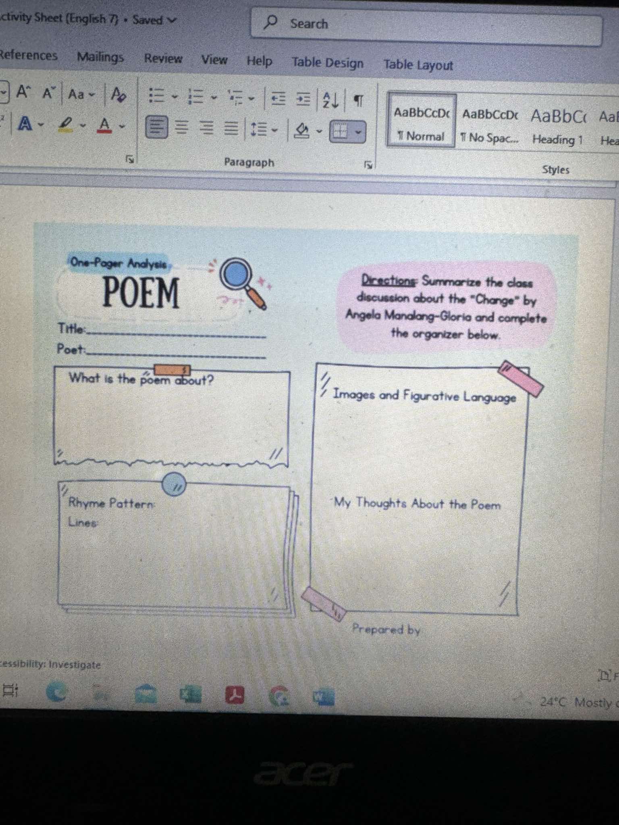Open Microsoft Edge from taskbar
Image resolution: width=619 pixels, height=825 pixels.
(56, 692)
